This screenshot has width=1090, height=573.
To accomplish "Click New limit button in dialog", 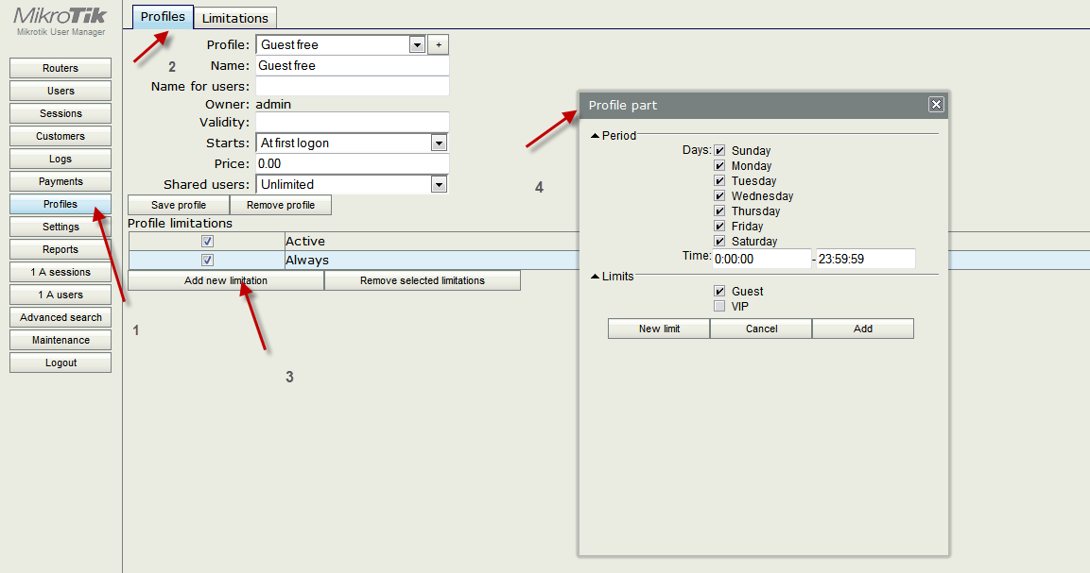I will [x=659, y=329].
